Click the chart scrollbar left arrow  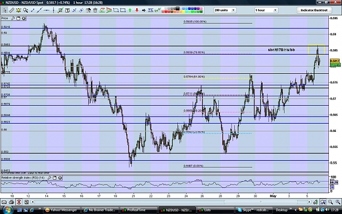tap(33, 202)
